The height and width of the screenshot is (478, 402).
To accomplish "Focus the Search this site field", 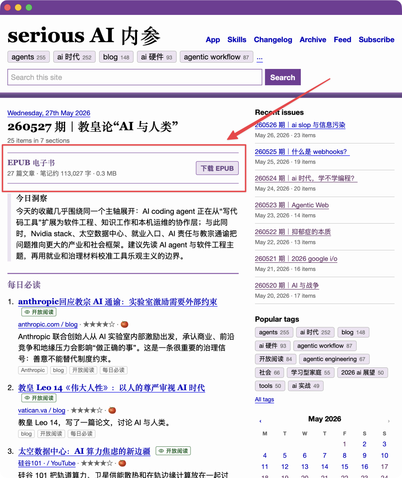I will pos(135,77).
